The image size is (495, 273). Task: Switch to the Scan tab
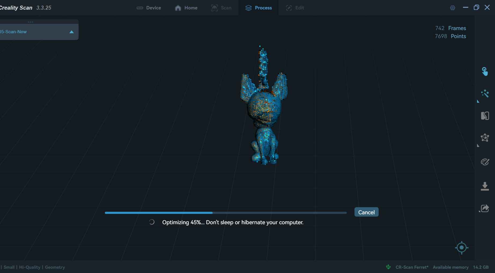tap(221, 8)
